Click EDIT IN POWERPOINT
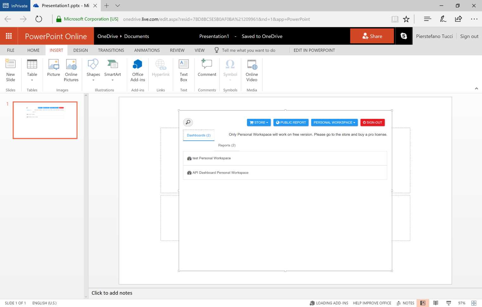This screenshot has height=307, width=482. click(314, 50)
